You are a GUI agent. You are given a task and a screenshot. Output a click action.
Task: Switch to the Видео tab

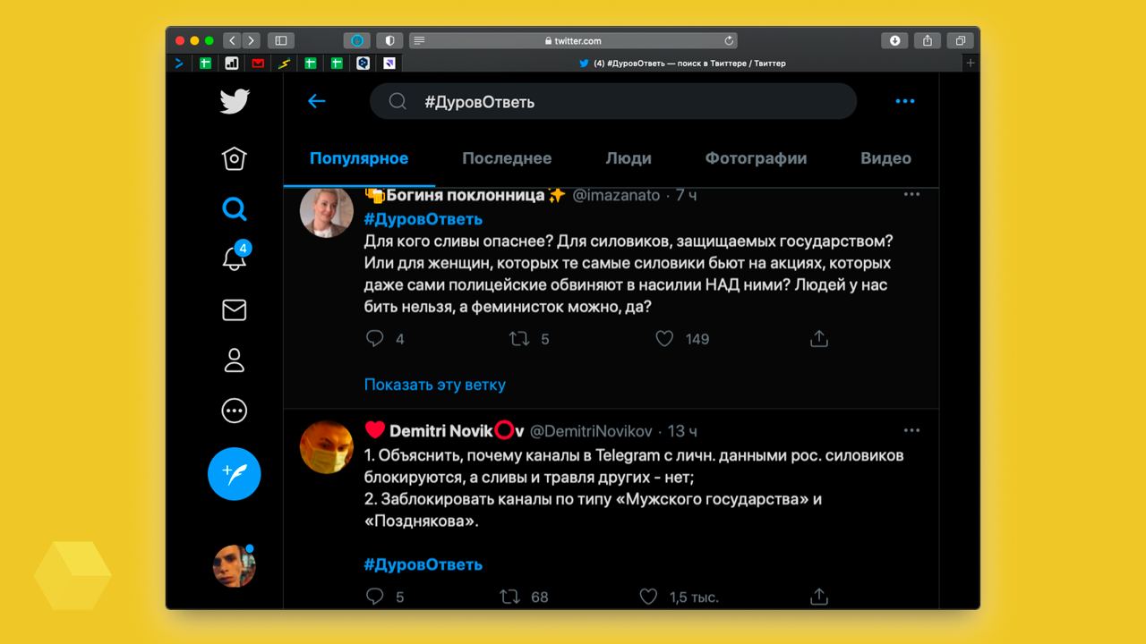coord(885,158)
